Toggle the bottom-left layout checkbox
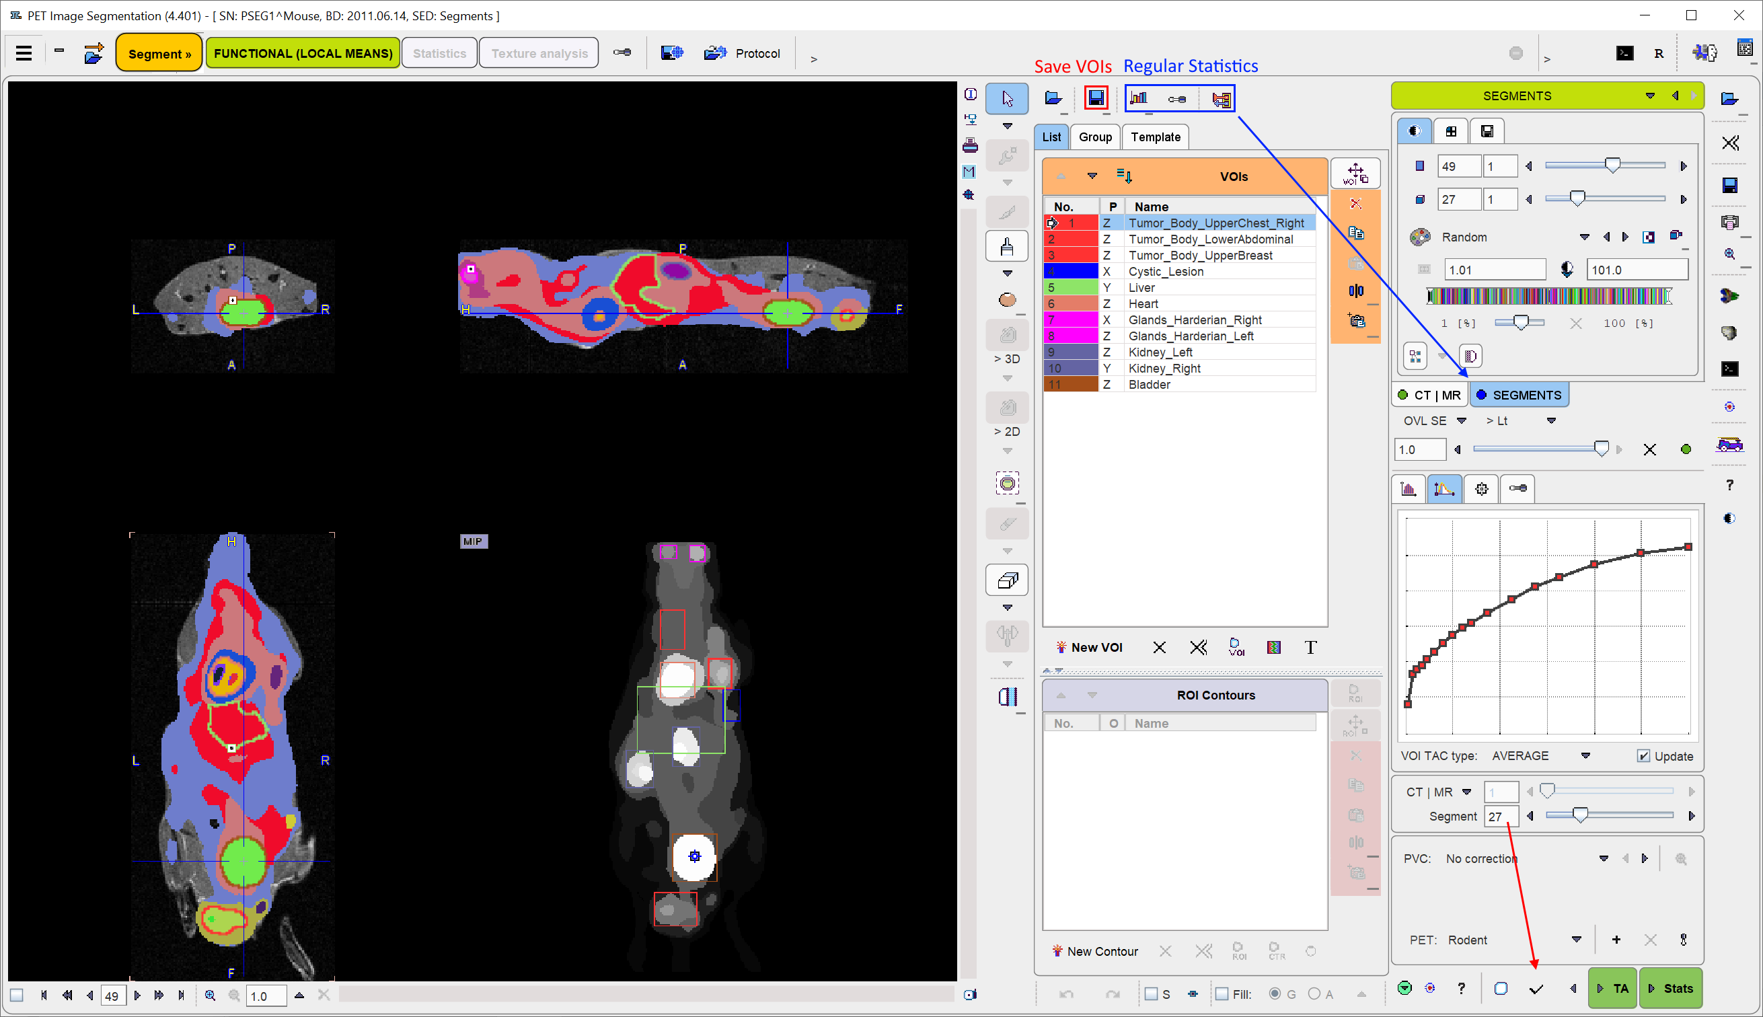The height and width of the screenshot is (1017, 1763). tap(17, 995)
